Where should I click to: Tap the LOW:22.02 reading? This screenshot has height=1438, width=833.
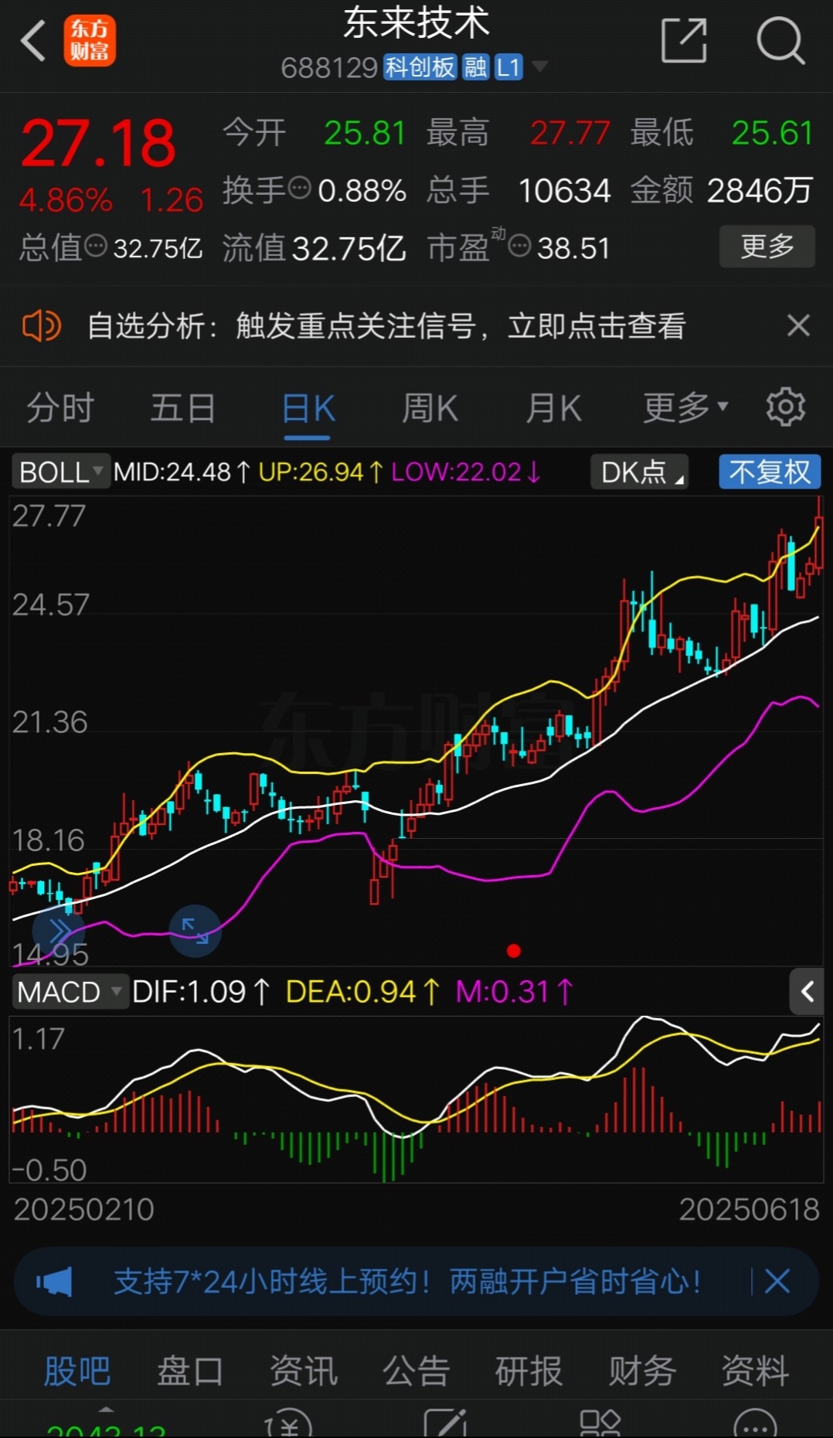click(466, 472)
